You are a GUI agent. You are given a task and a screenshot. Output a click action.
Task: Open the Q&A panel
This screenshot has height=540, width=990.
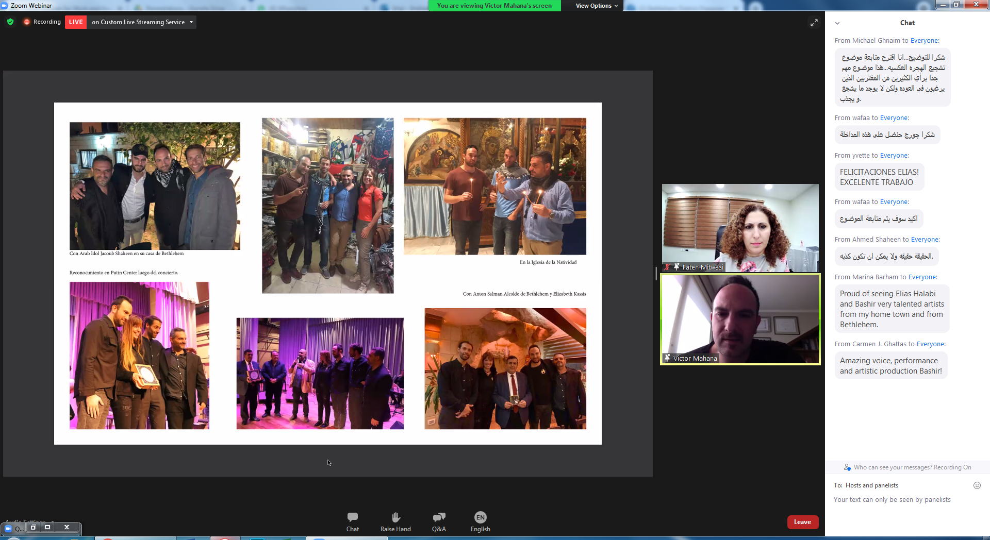point(439,521)
